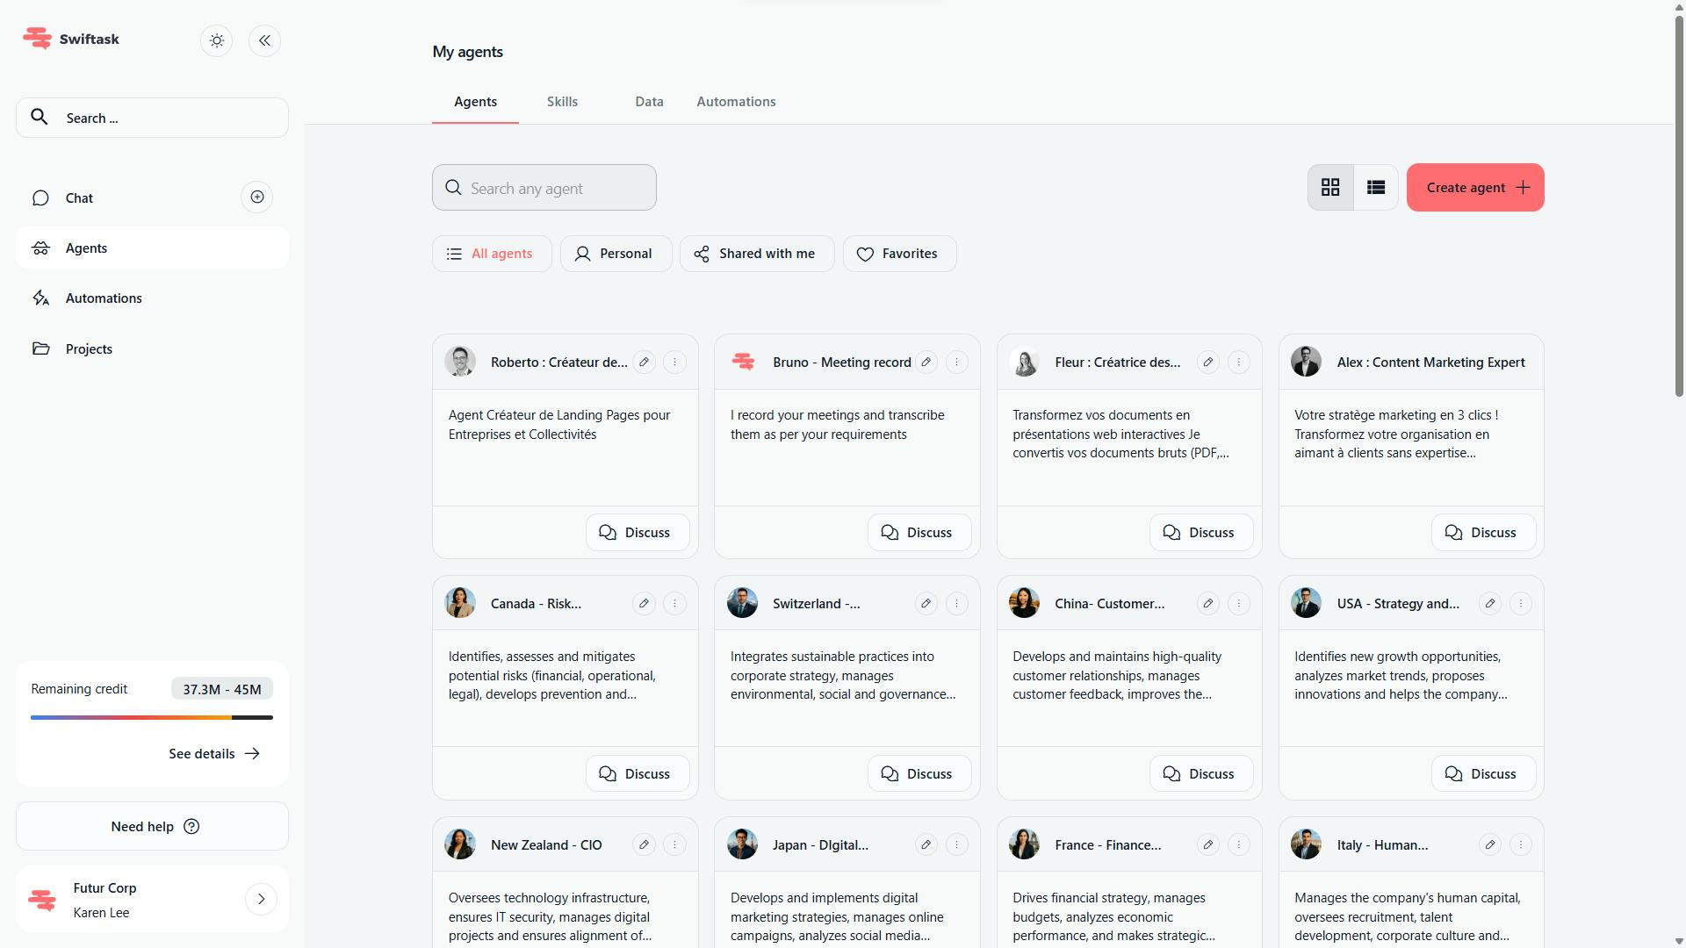
Task: Switch to list view layout
Action: pos(1375,187)
